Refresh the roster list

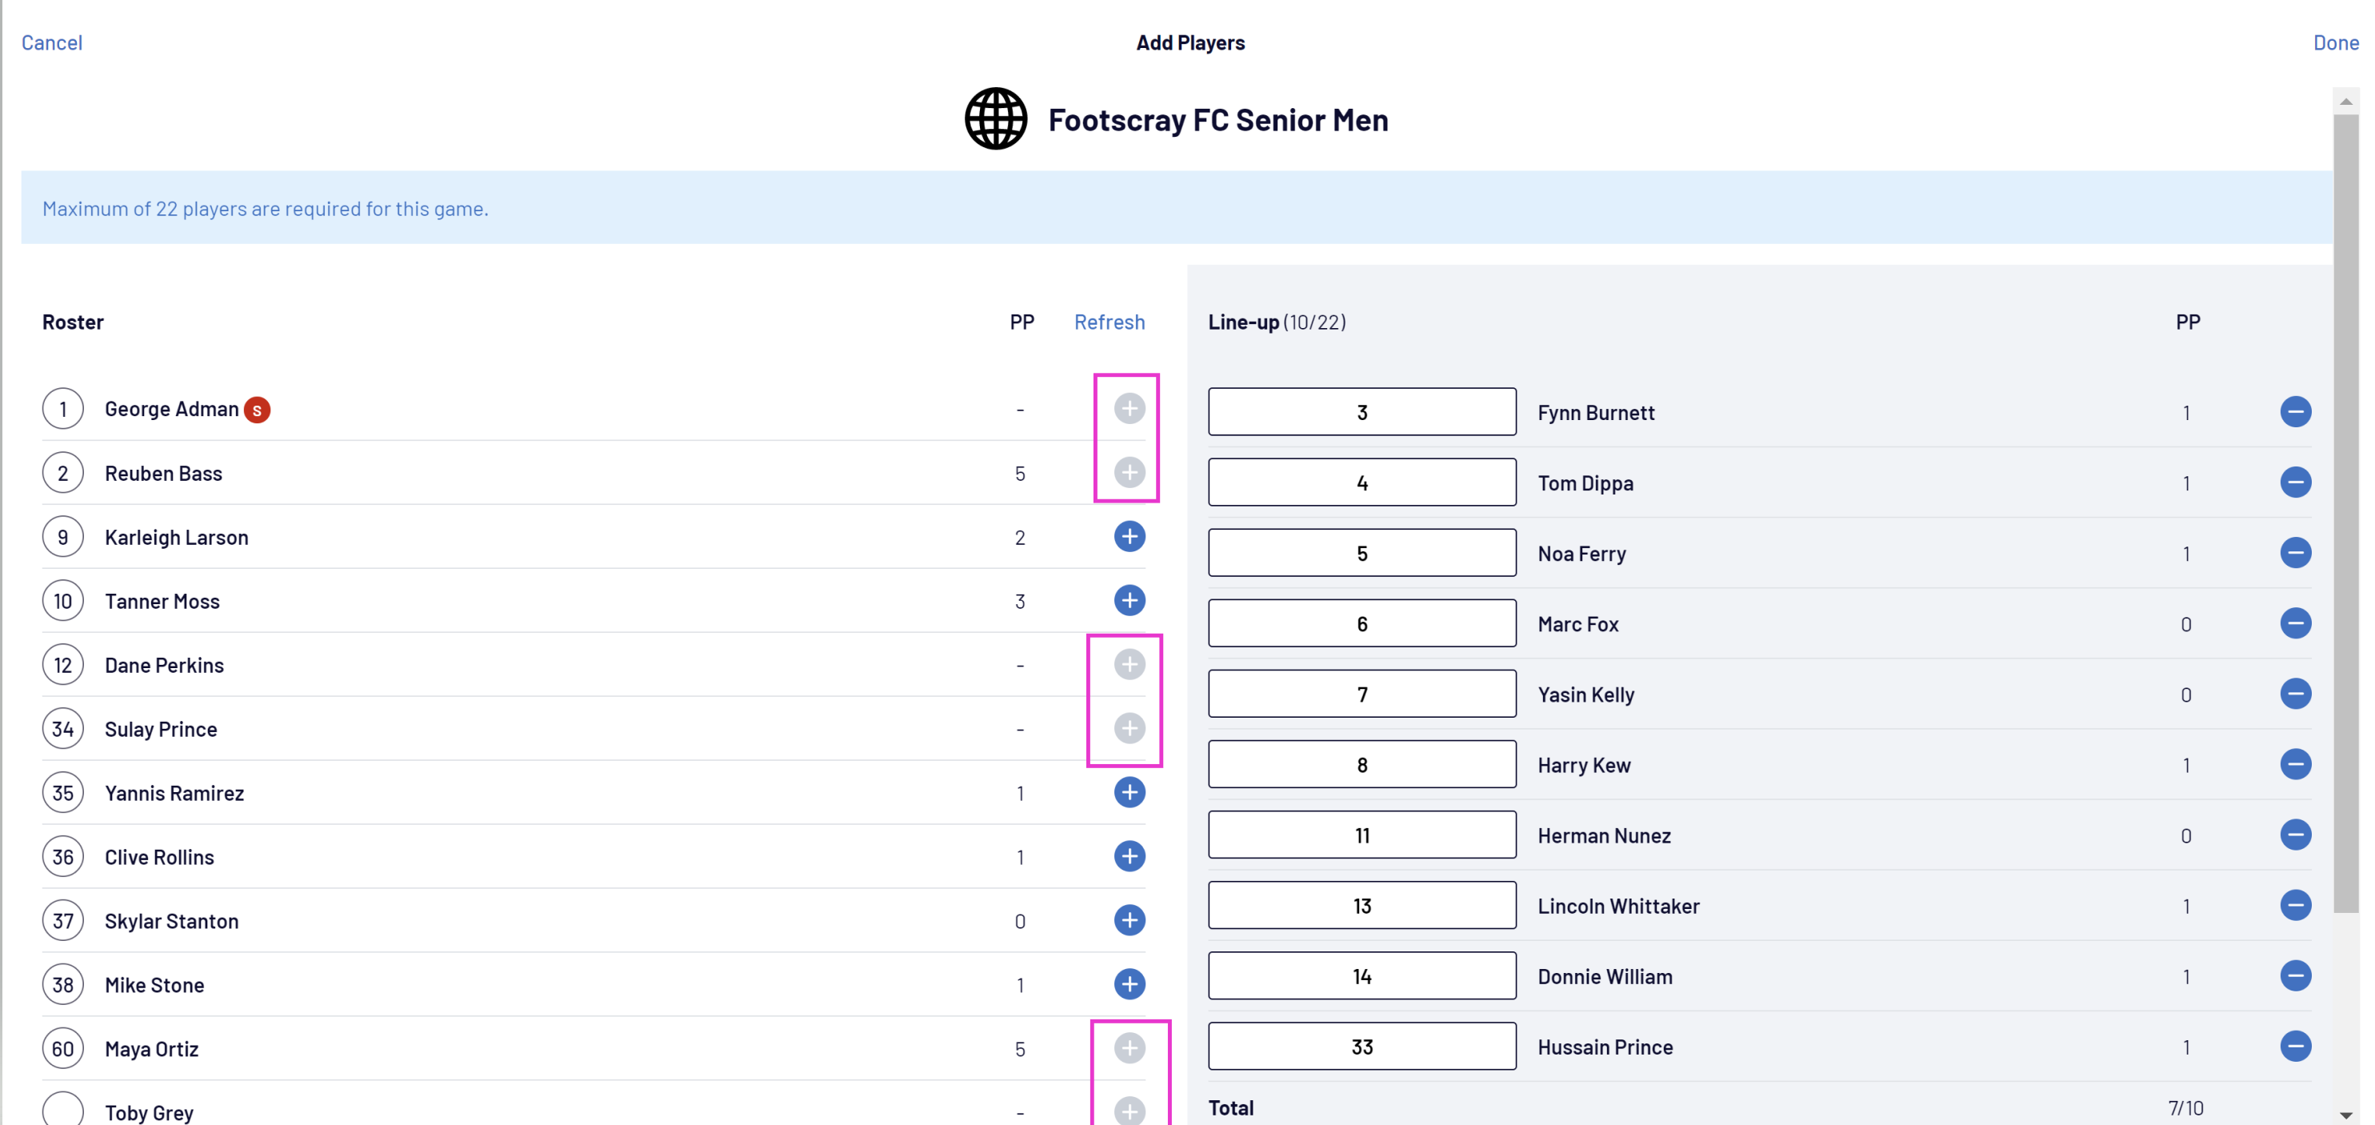click(1110, 322)
